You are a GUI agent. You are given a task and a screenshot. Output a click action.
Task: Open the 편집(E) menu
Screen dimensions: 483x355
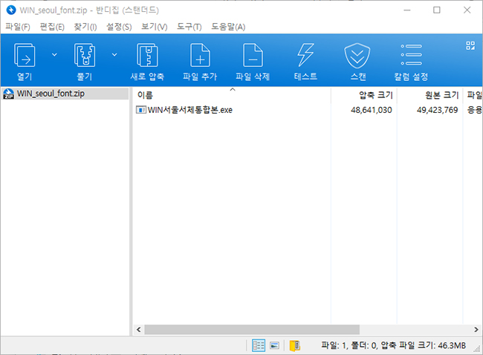(52, 27)
